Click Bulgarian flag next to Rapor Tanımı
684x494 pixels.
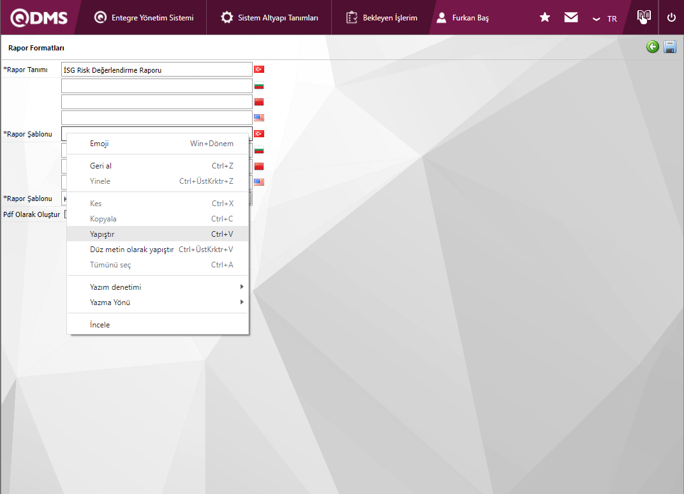click(x=259, y=86)
